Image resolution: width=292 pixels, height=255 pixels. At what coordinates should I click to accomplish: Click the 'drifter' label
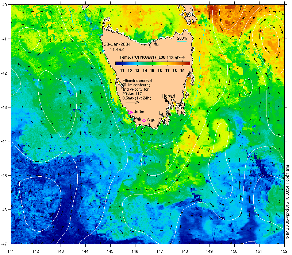pos(139,111)
